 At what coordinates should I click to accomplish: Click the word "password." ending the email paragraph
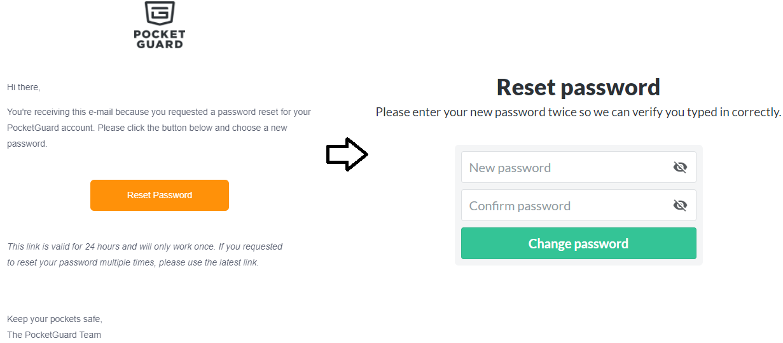coord(27,144)
